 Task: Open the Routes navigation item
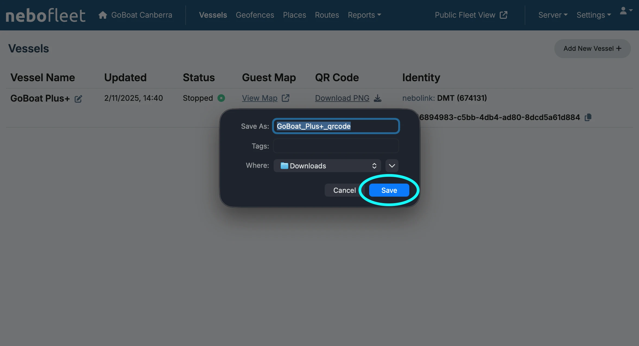pyautogui.click(x=327, y=15)
